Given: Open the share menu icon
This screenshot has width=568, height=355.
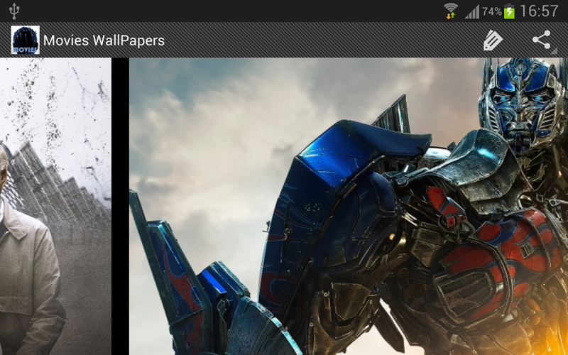Looking at the screenshot, I should (542, 40).
